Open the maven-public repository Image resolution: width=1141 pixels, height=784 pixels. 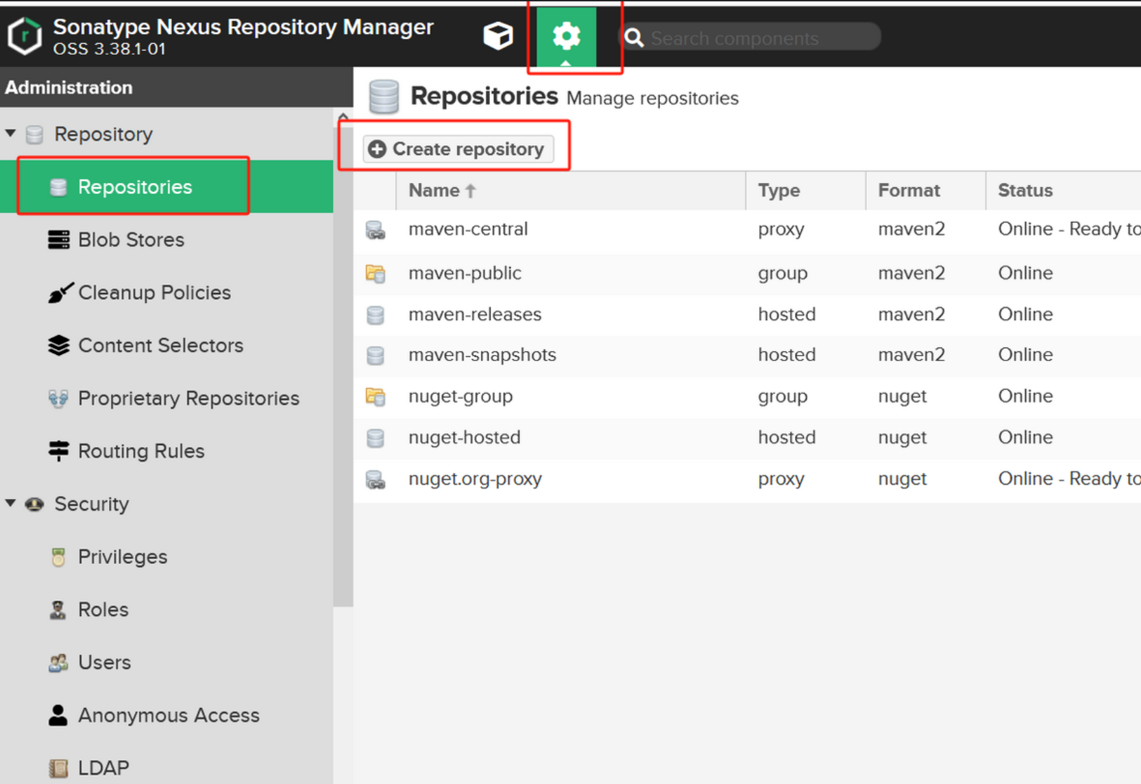click(x=465, y=273)
